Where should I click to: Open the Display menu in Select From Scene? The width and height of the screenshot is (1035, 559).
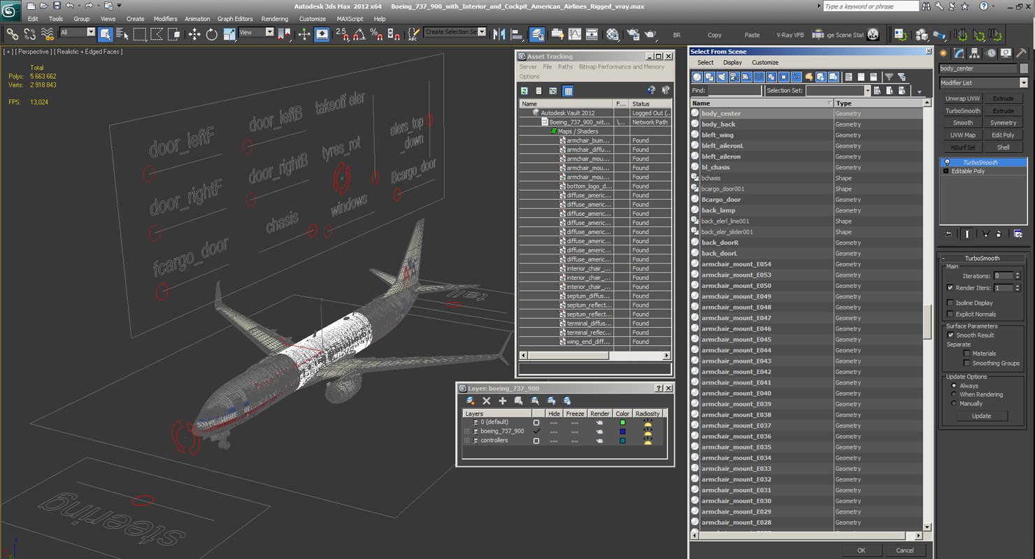(732, 62)
